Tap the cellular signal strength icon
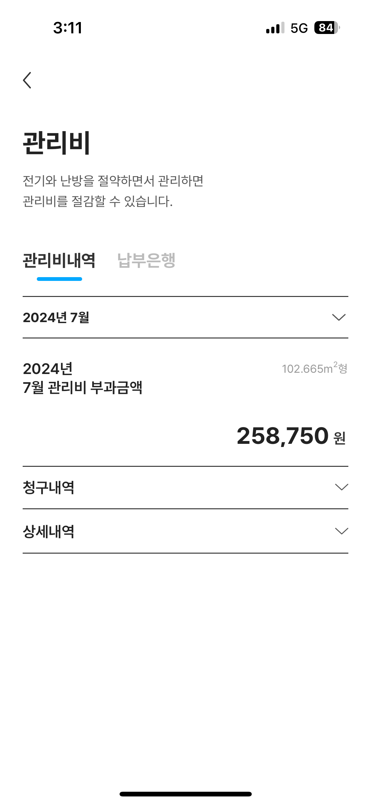Image resolution: width=371 pixels, height=804 pixels. (275, 28)
